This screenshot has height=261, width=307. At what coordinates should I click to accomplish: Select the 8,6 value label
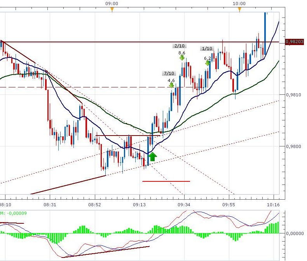[x=182, y=53]
